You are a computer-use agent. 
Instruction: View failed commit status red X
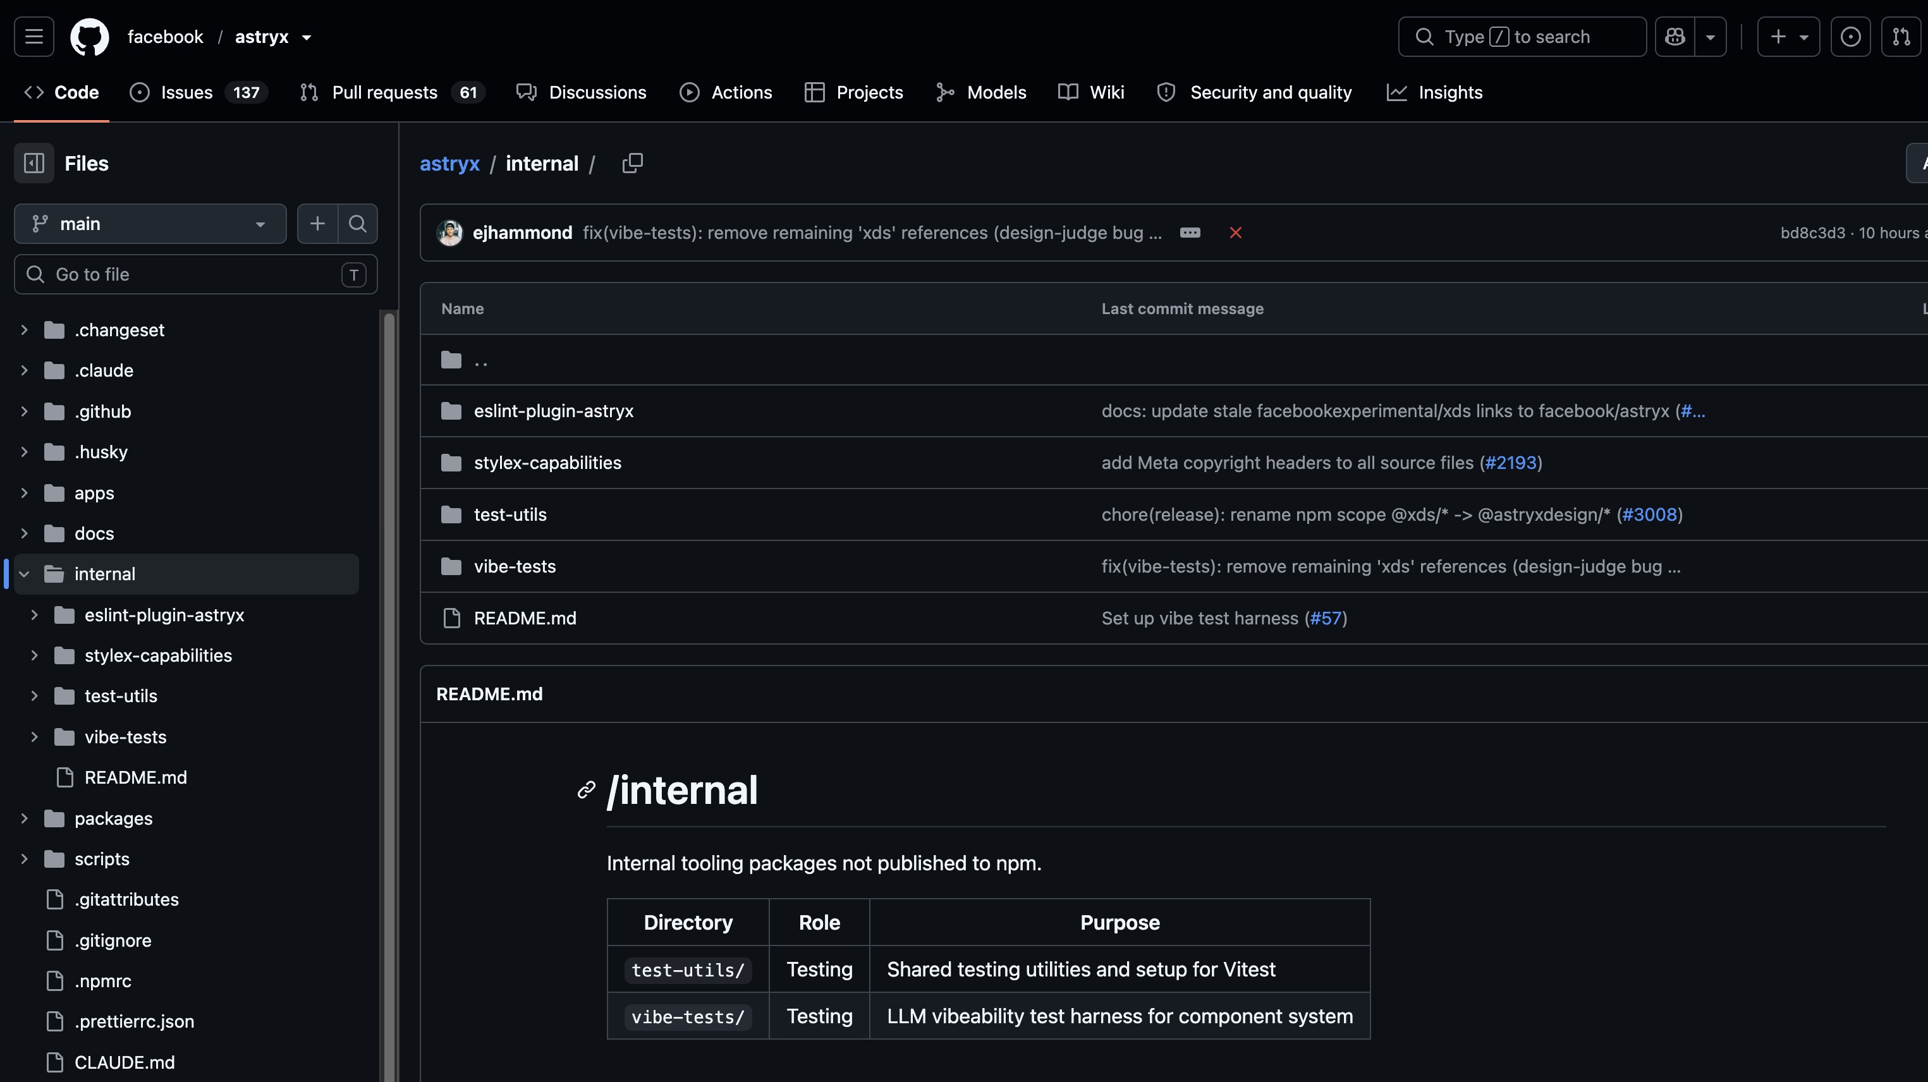pyautogui.click(x=1236, y=233)
